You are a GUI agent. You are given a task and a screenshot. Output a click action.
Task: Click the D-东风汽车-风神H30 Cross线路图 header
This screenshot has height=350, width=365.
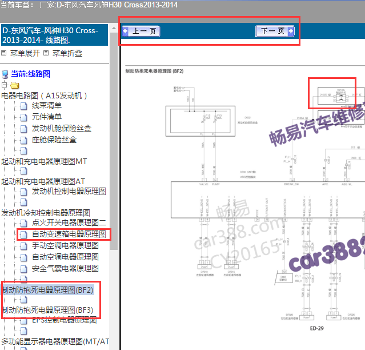point(54,35)
